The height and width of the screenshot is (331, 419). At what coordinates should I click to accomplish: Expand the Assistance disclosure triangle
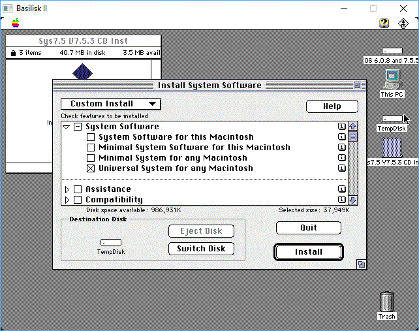click(x=67, y=189)
